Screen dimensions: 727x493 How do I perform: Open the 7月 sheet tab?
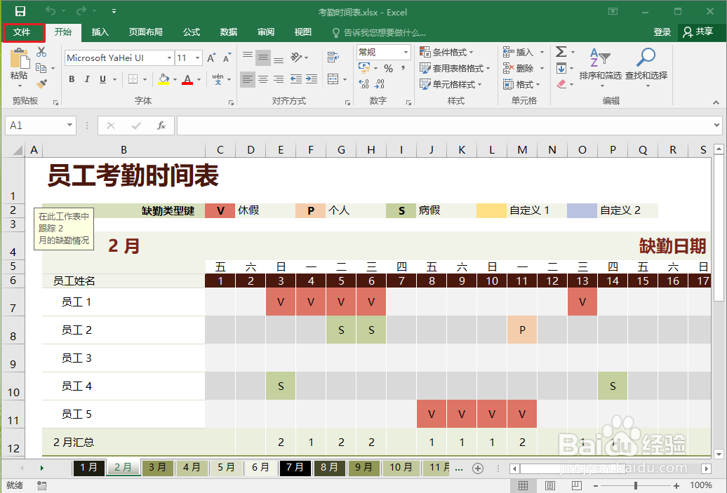pos(295,468)
